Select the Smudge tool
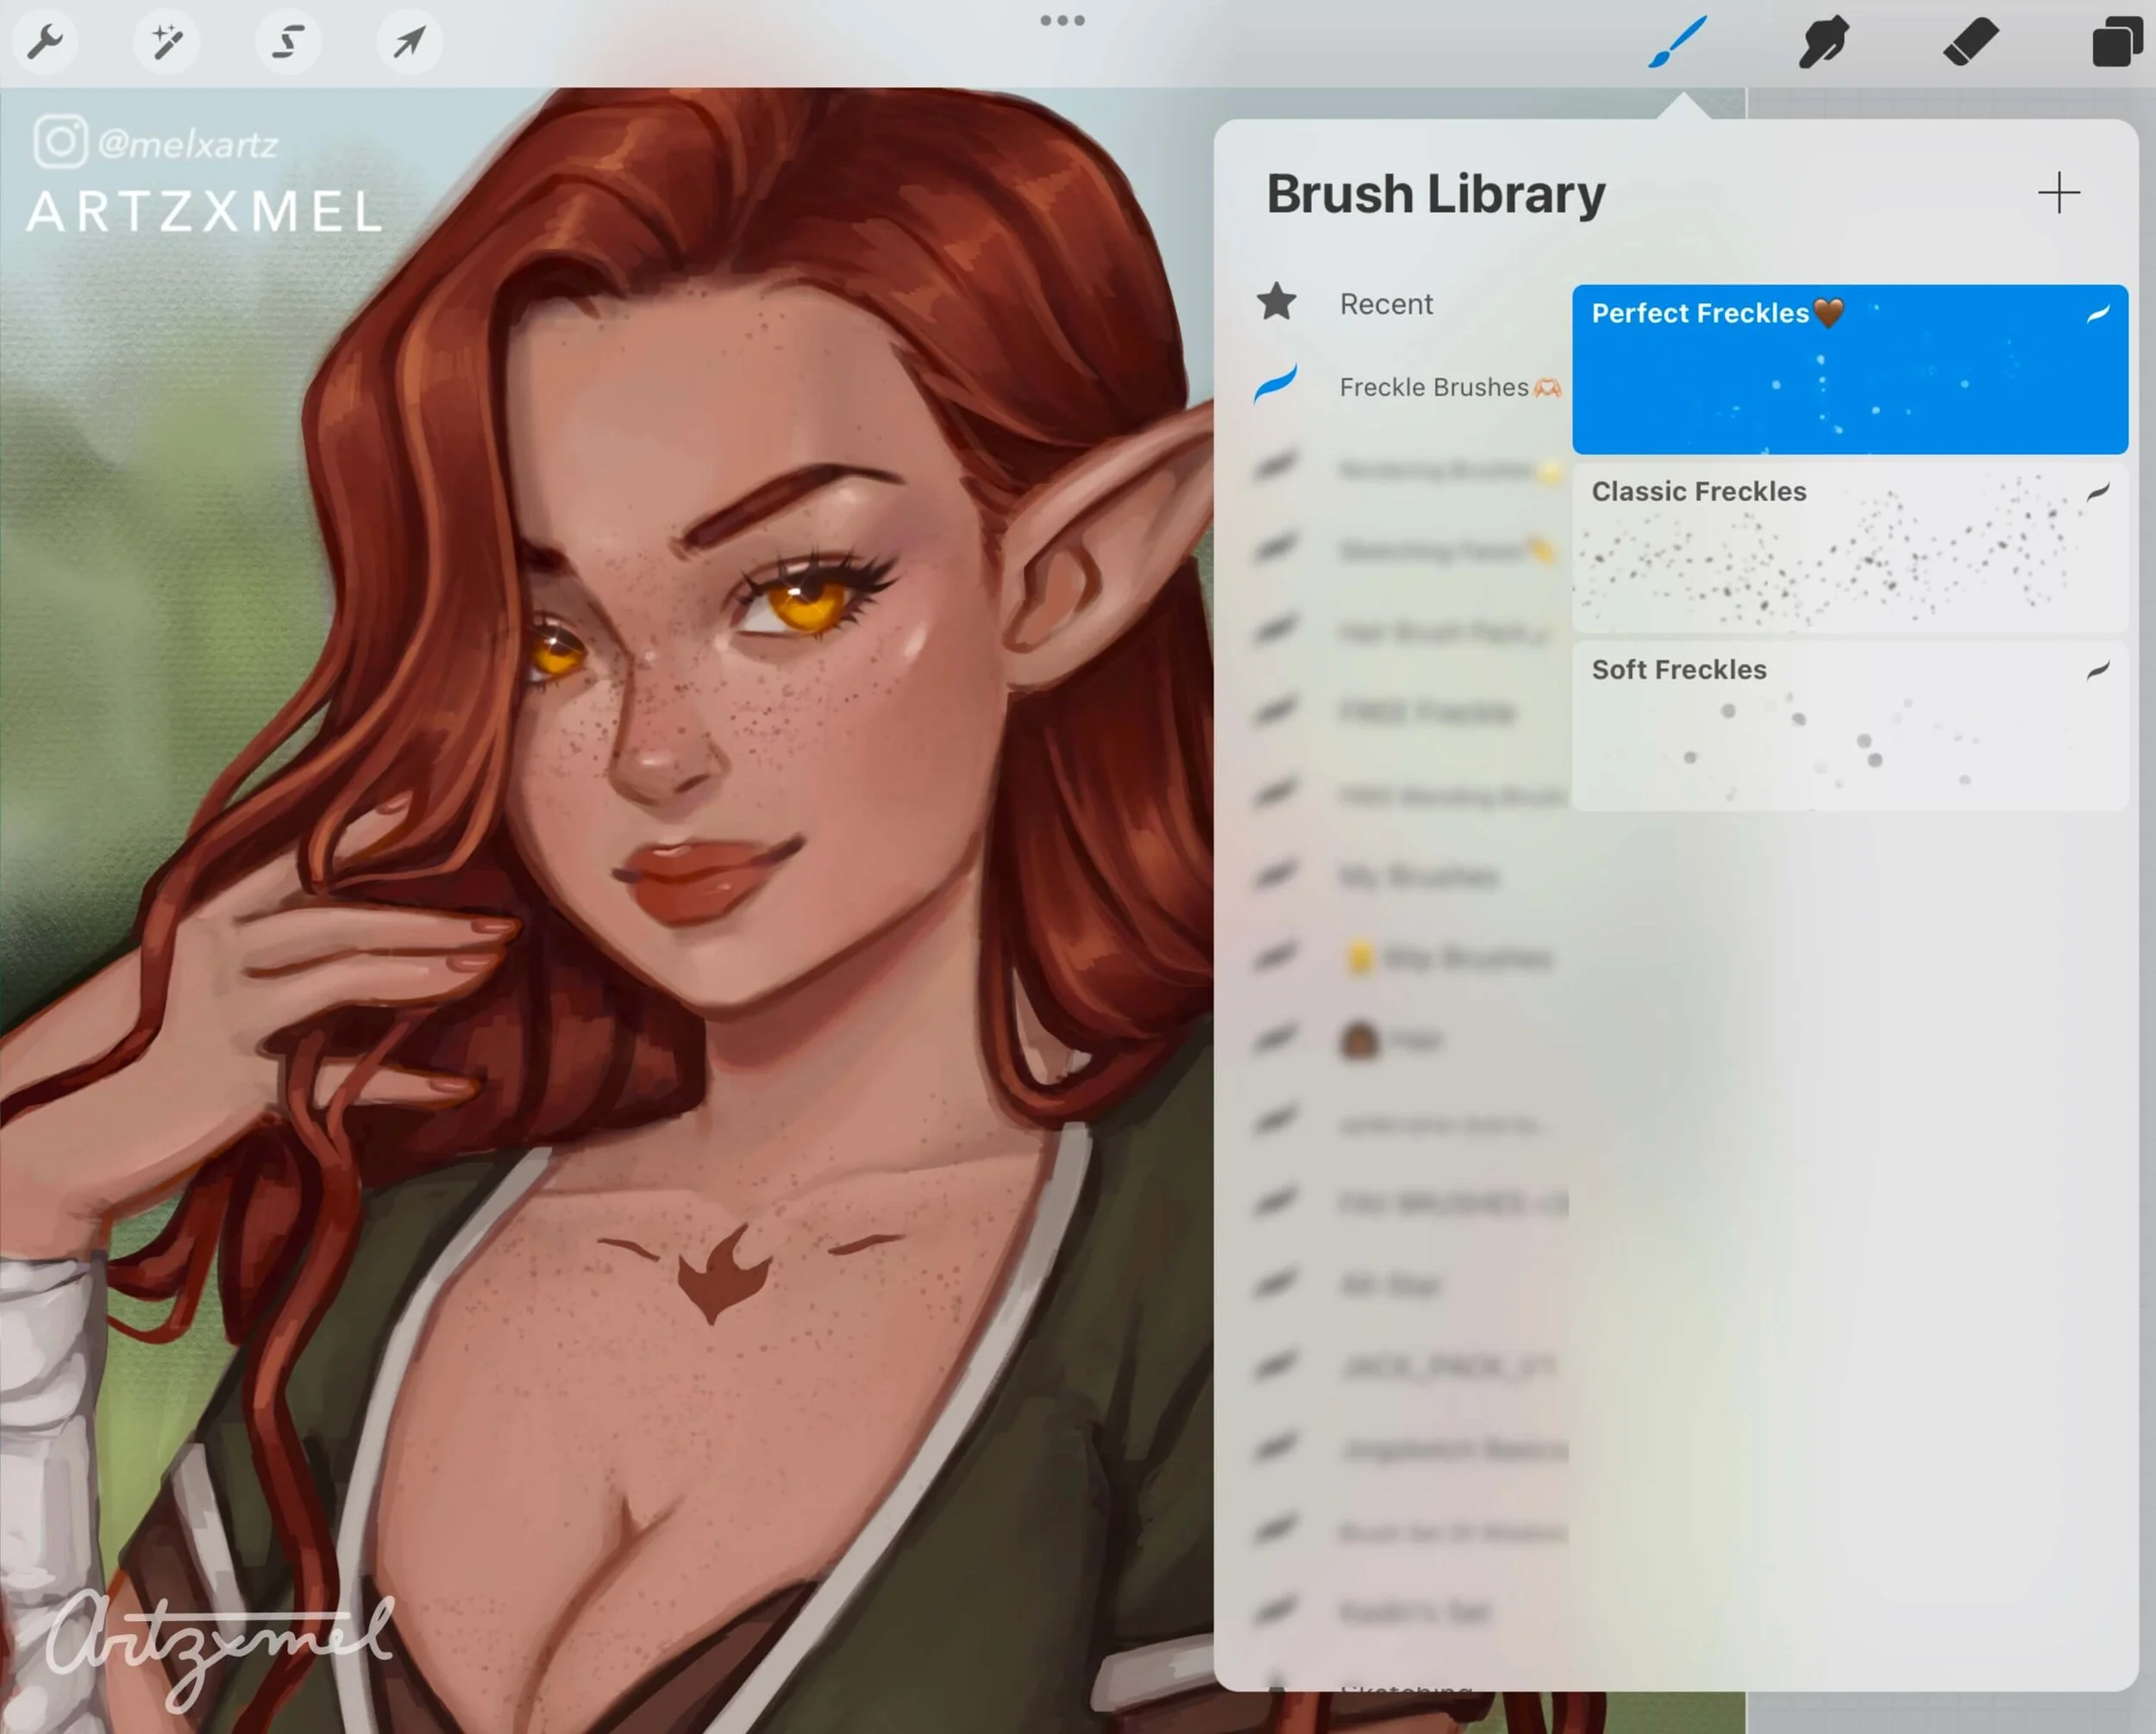The image size is (2156, 1734). point(1823,43)
